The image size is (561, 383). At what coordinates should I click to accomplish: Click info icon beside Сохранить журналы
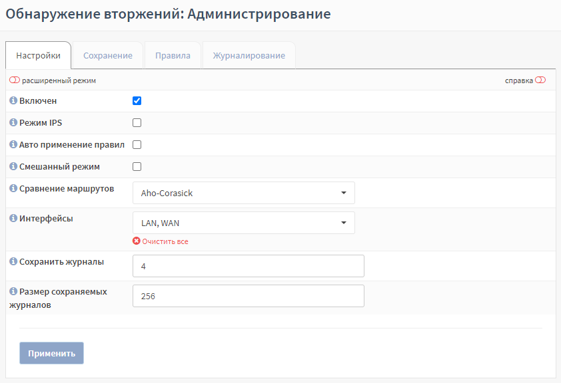tap(13, 261)
